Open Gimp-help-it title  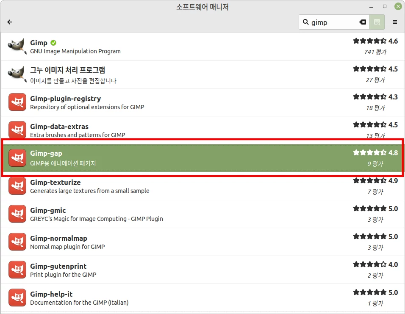[x=51, y=294]
